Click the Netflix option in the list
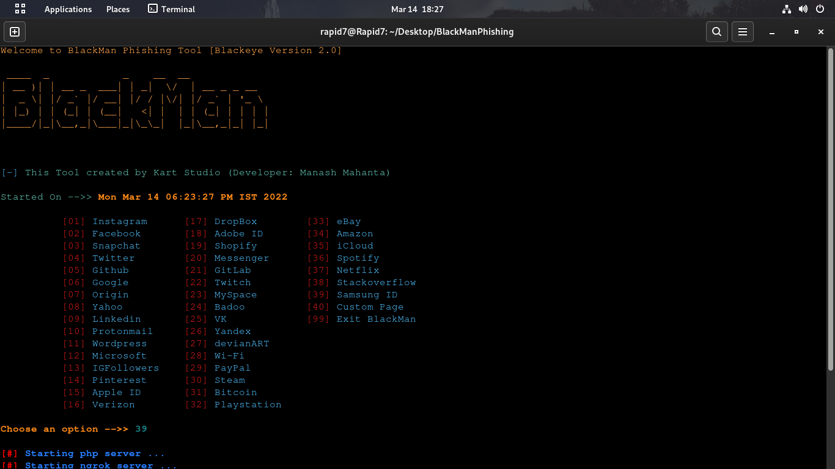835x469 pixels. 358,270
